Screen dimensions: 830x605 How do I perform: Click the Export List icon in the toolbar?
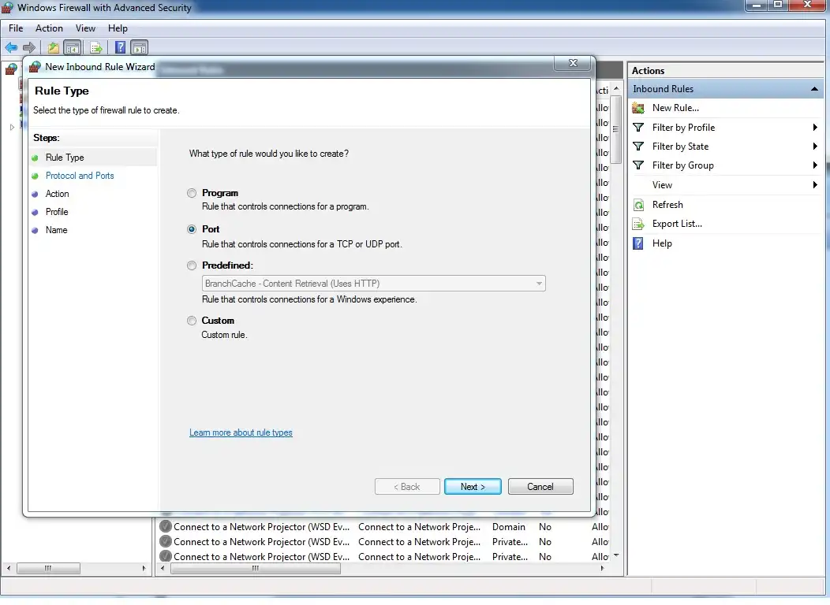pyautogui.click(x=95, y=47)
